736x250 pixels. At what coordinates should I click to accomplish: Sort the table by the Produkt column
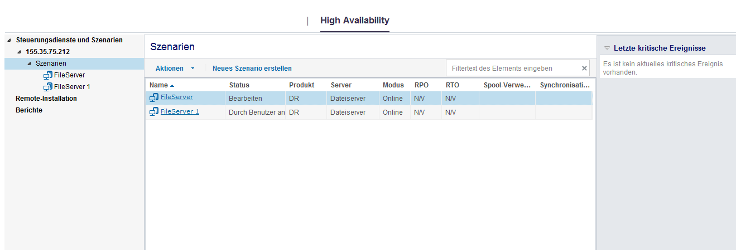click(301, 85)
